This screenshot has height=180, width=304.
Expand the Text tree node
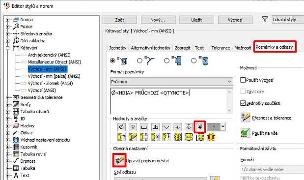7,176
